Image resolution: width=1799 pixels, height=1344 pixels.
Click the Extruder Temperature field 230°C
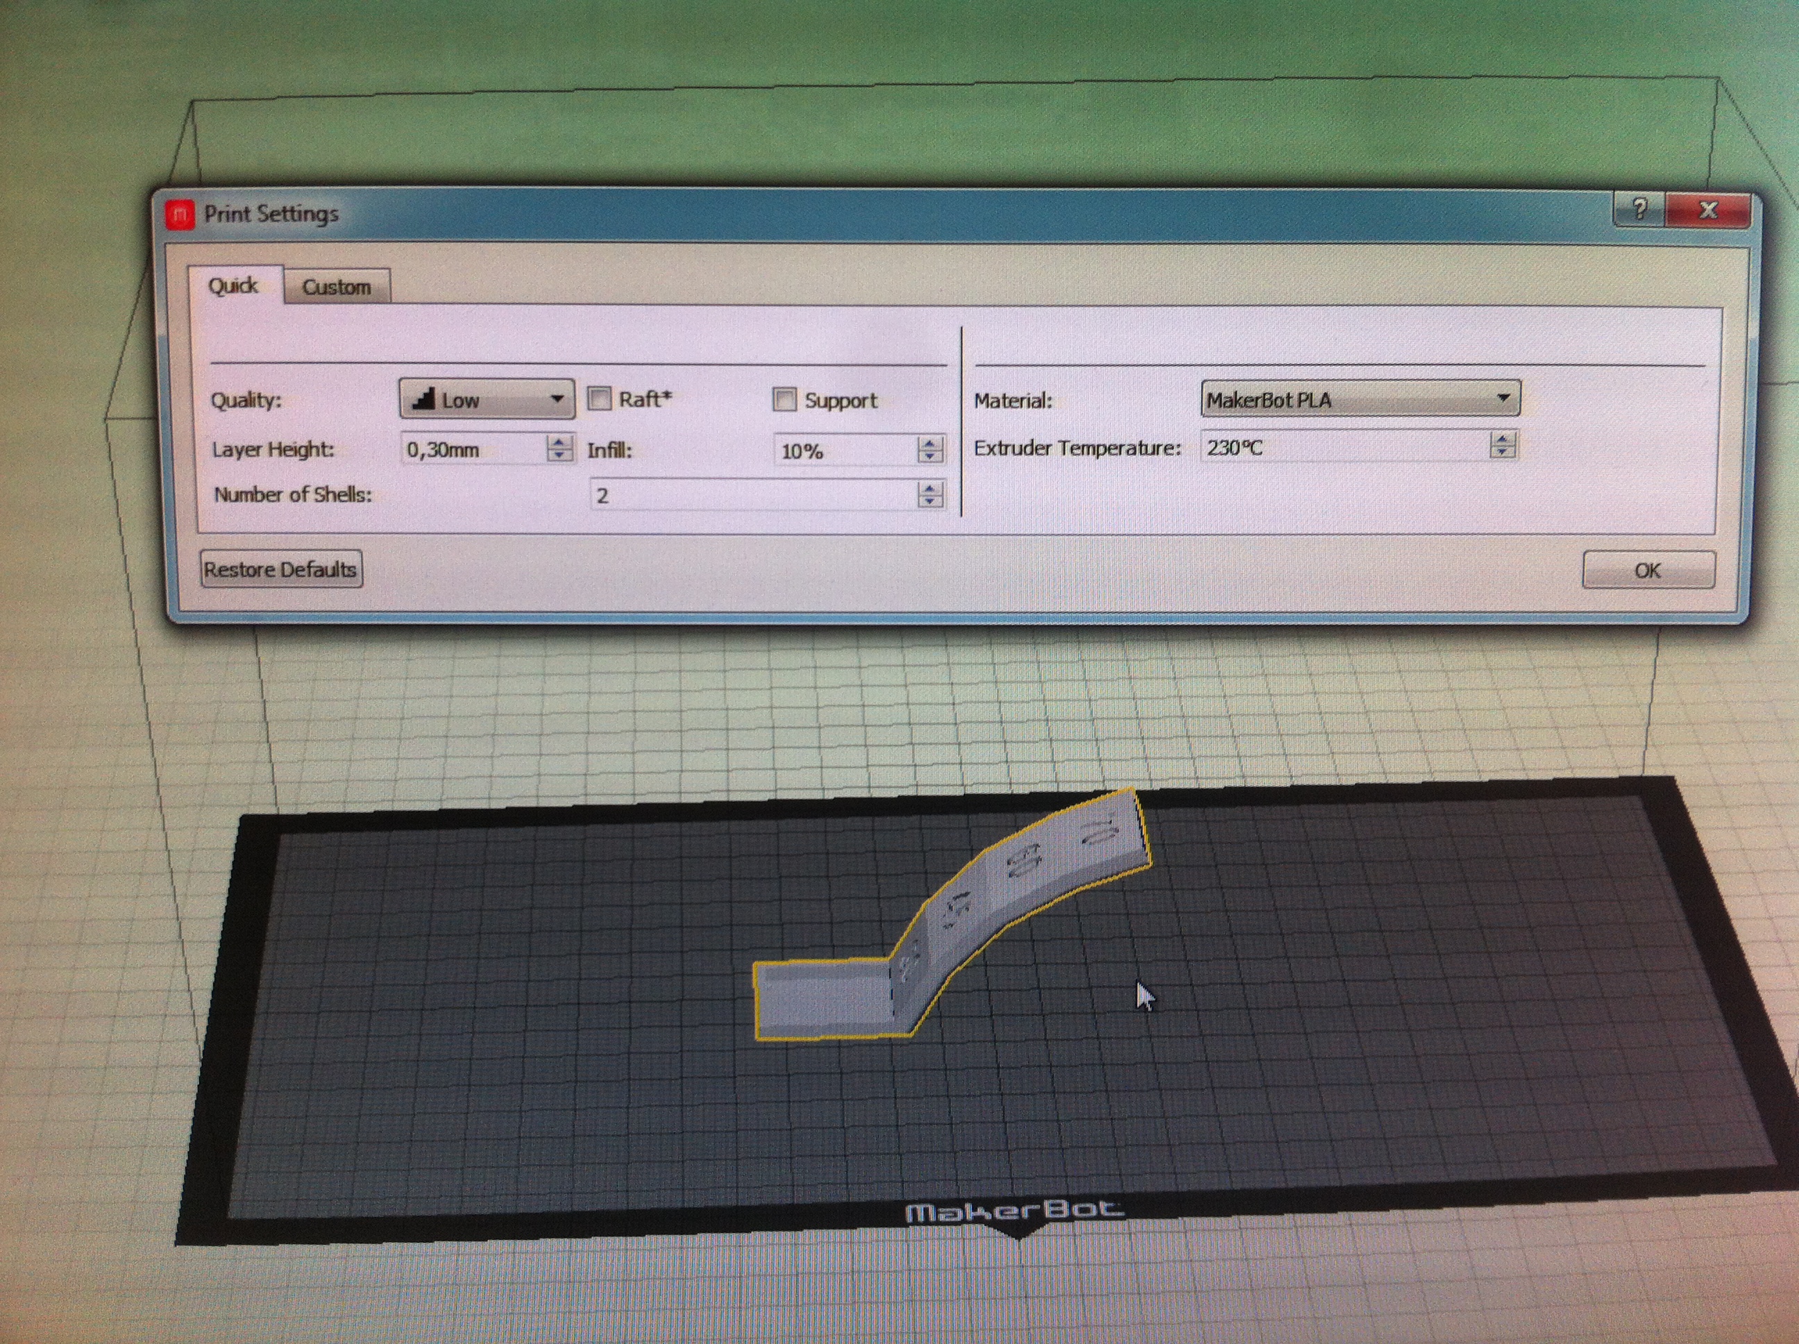(1345, 446)
